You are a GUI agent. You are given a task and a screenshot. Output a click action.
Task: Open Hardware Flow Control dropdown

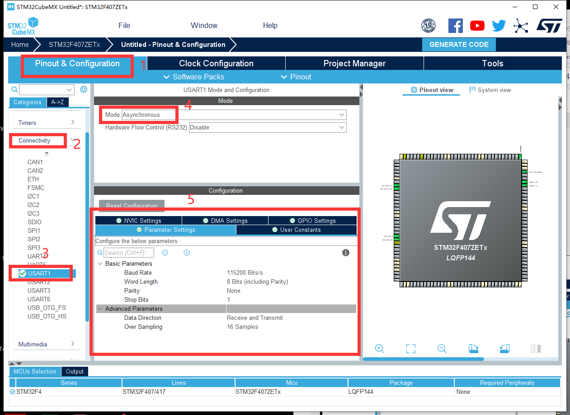tap(268, 128)
